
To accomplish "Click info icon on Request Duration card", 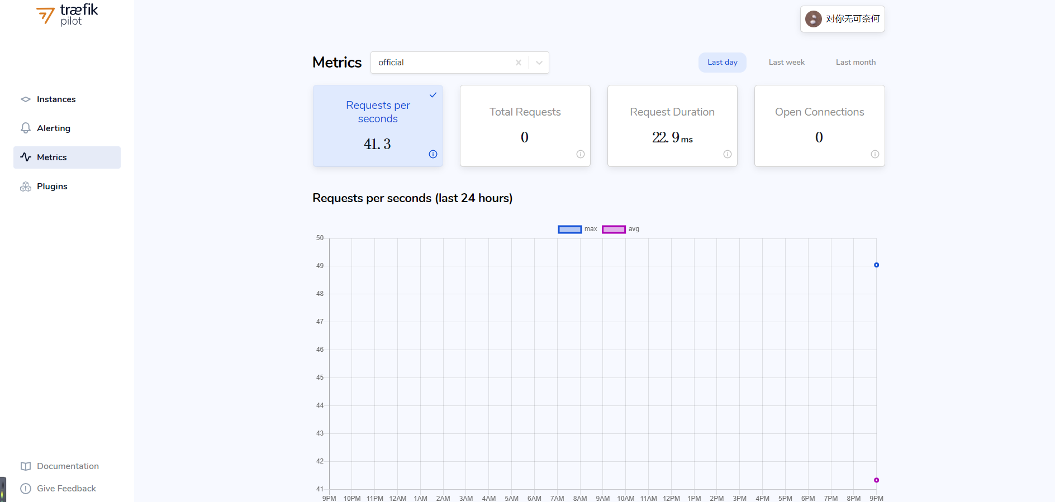I will (728, 154).
